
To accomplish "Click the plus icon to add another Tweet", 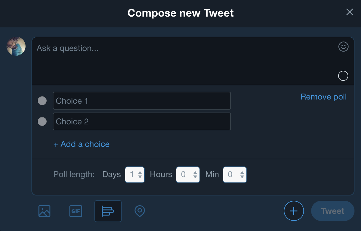I will 294,211.
